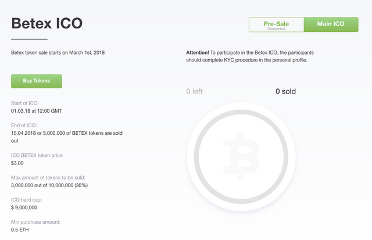Click the "End of ICO" label
The image size is (372, 240).
coord(23,126)
